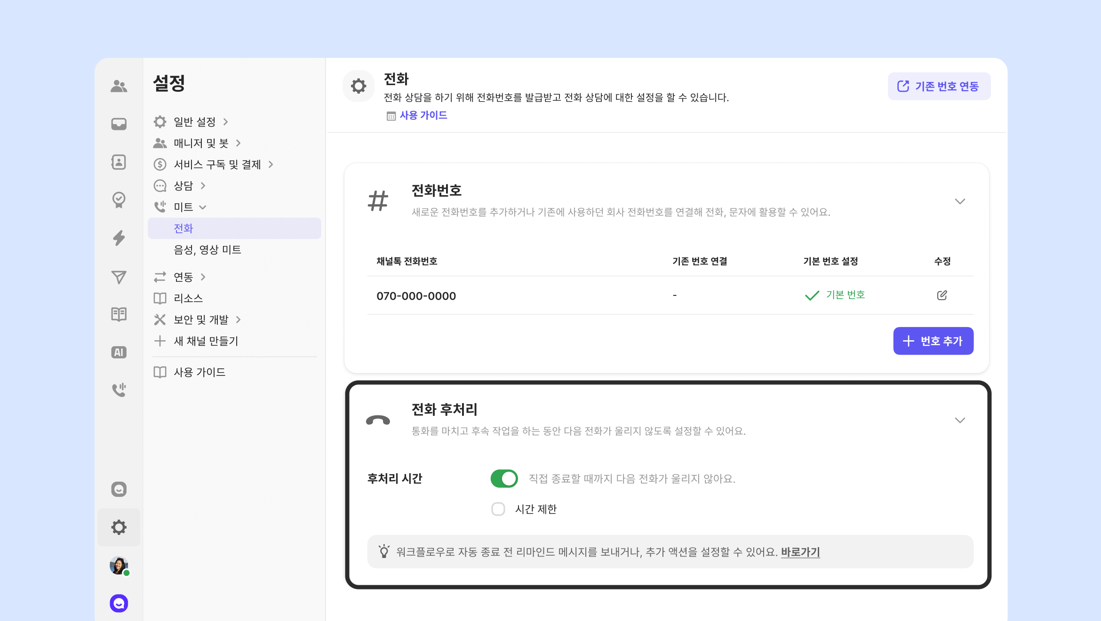Click the 기존 번호 연동 button

point(939,86)
